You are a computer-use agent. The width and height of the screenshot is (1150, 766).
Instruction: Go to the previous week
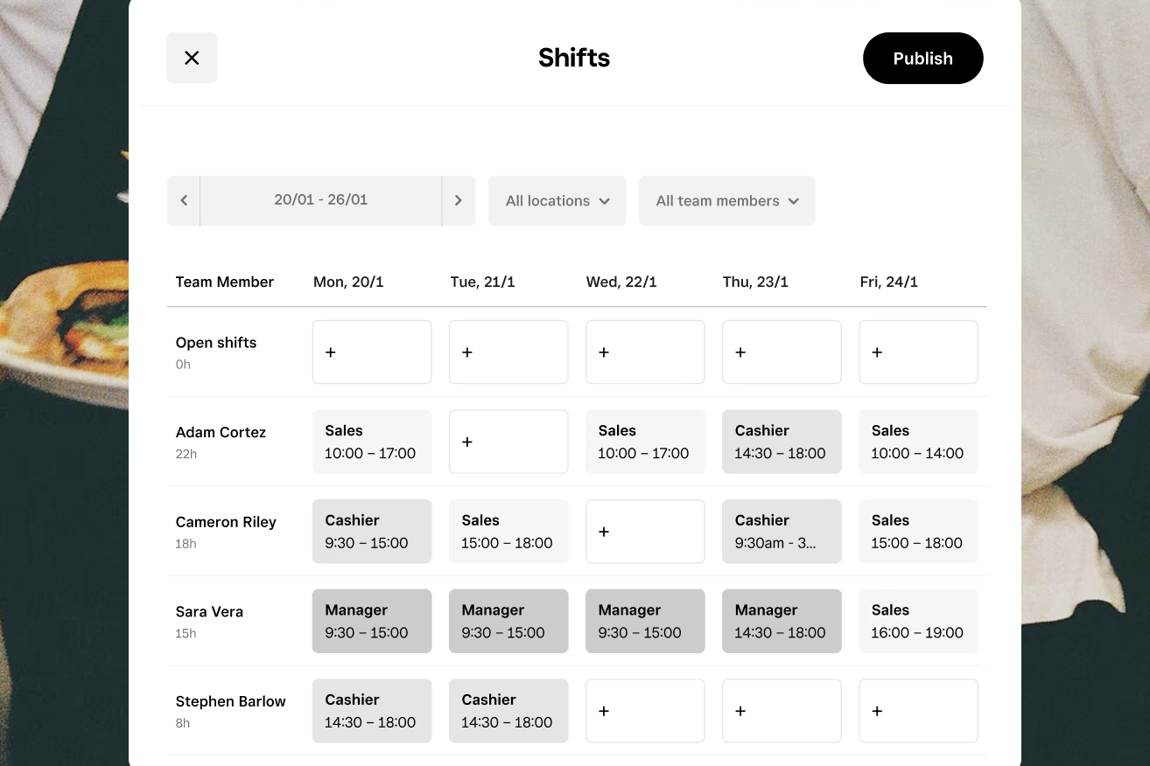184,200
